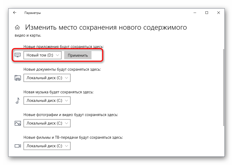The width and height of the screenshot is (233, 165).
Task: Minimize the Параметры window
Action: pyautogui.click(x=195, y=13)
